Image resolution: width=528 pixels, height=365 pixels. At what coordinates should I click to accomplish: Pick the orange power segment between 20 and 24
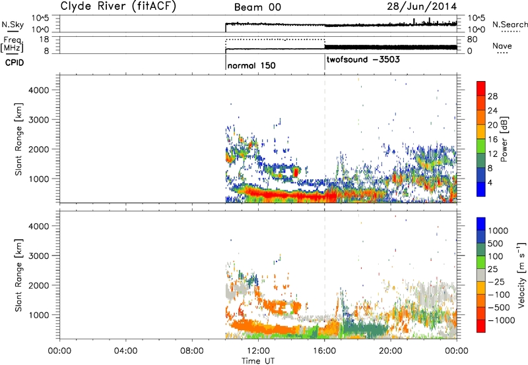(x=481, y=117)
